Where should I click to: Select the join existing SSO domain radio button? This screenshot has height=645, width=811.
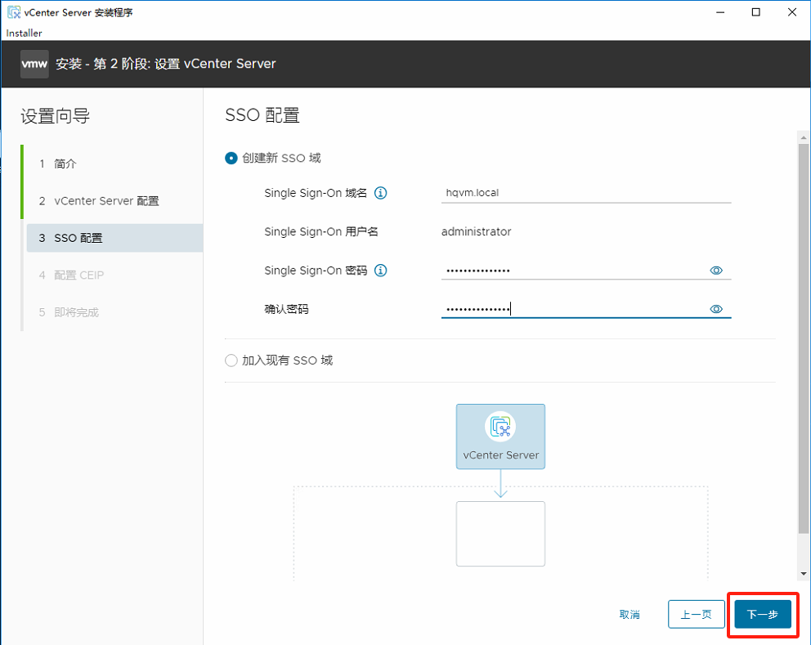(231, 361)
